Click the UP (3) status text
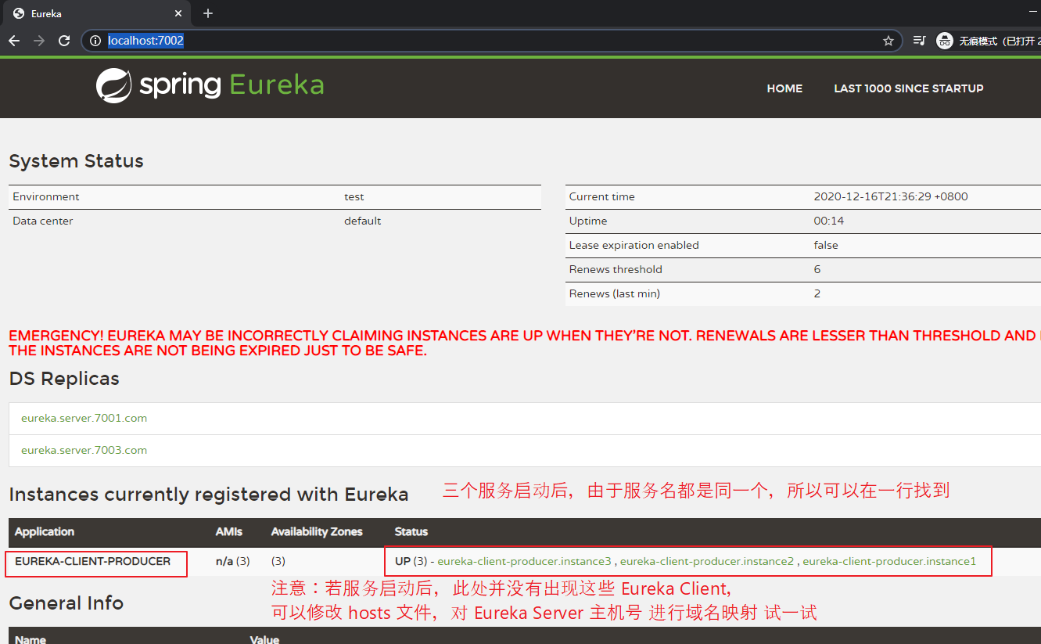This screenshot has height=644, width=1041. (411, 561)
